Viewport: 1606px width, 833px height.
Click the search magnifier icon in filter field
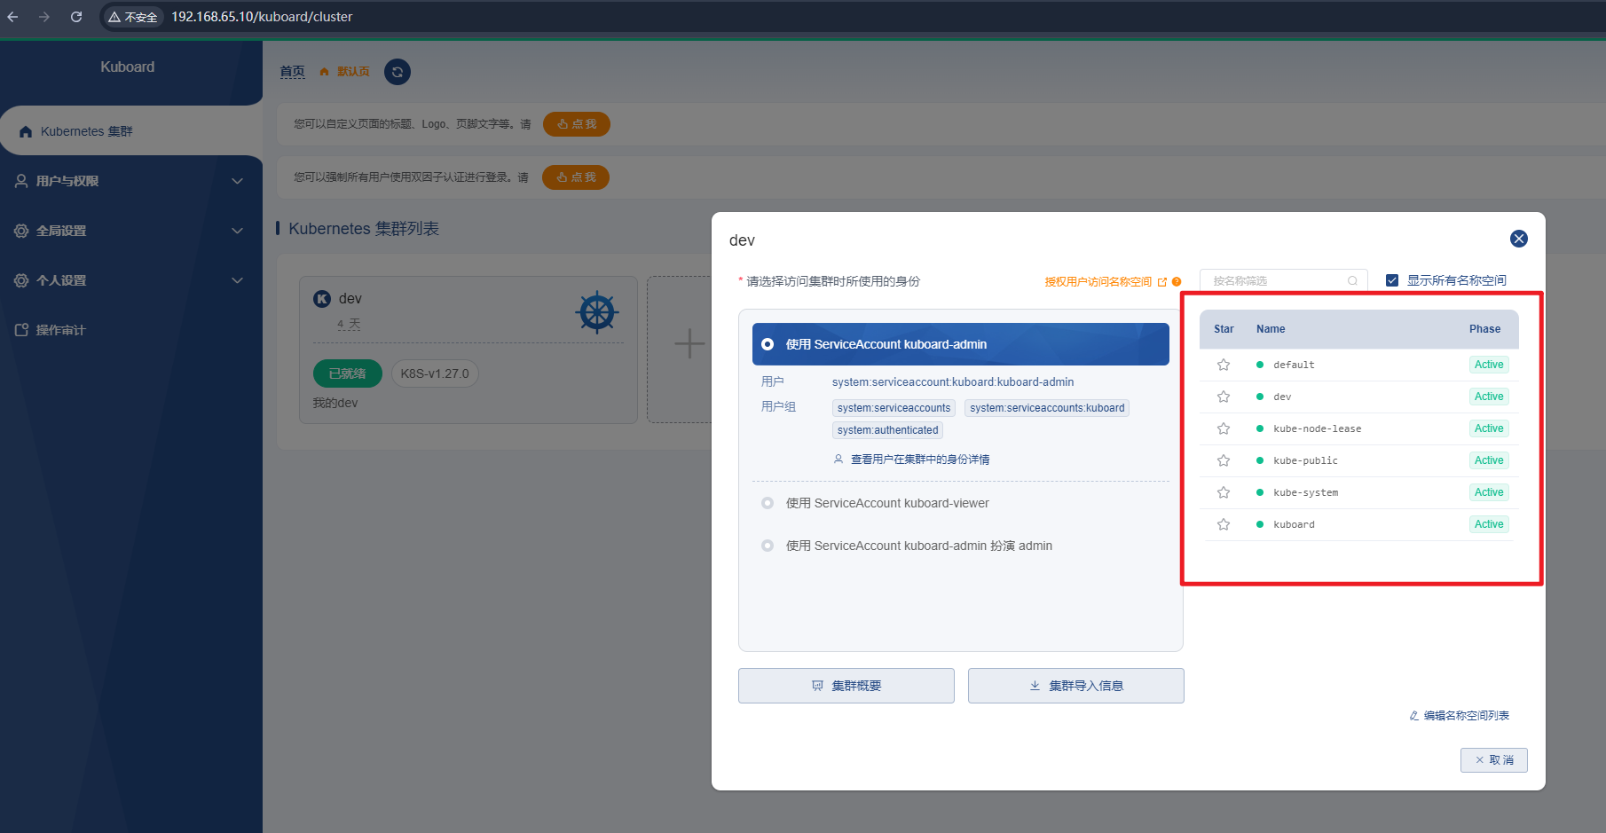[x=1352, y=280]
